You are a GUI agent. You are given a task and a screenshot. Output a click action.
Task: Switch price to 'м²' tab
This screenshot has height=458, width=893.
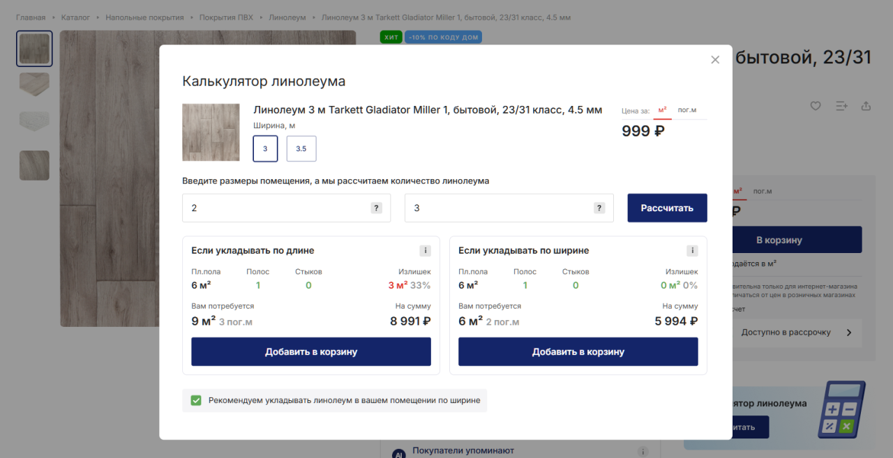[662, 110]
